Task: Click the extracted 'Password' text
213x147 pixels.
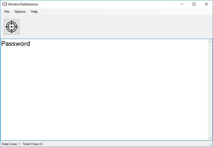Action: (x=16, y=44)
